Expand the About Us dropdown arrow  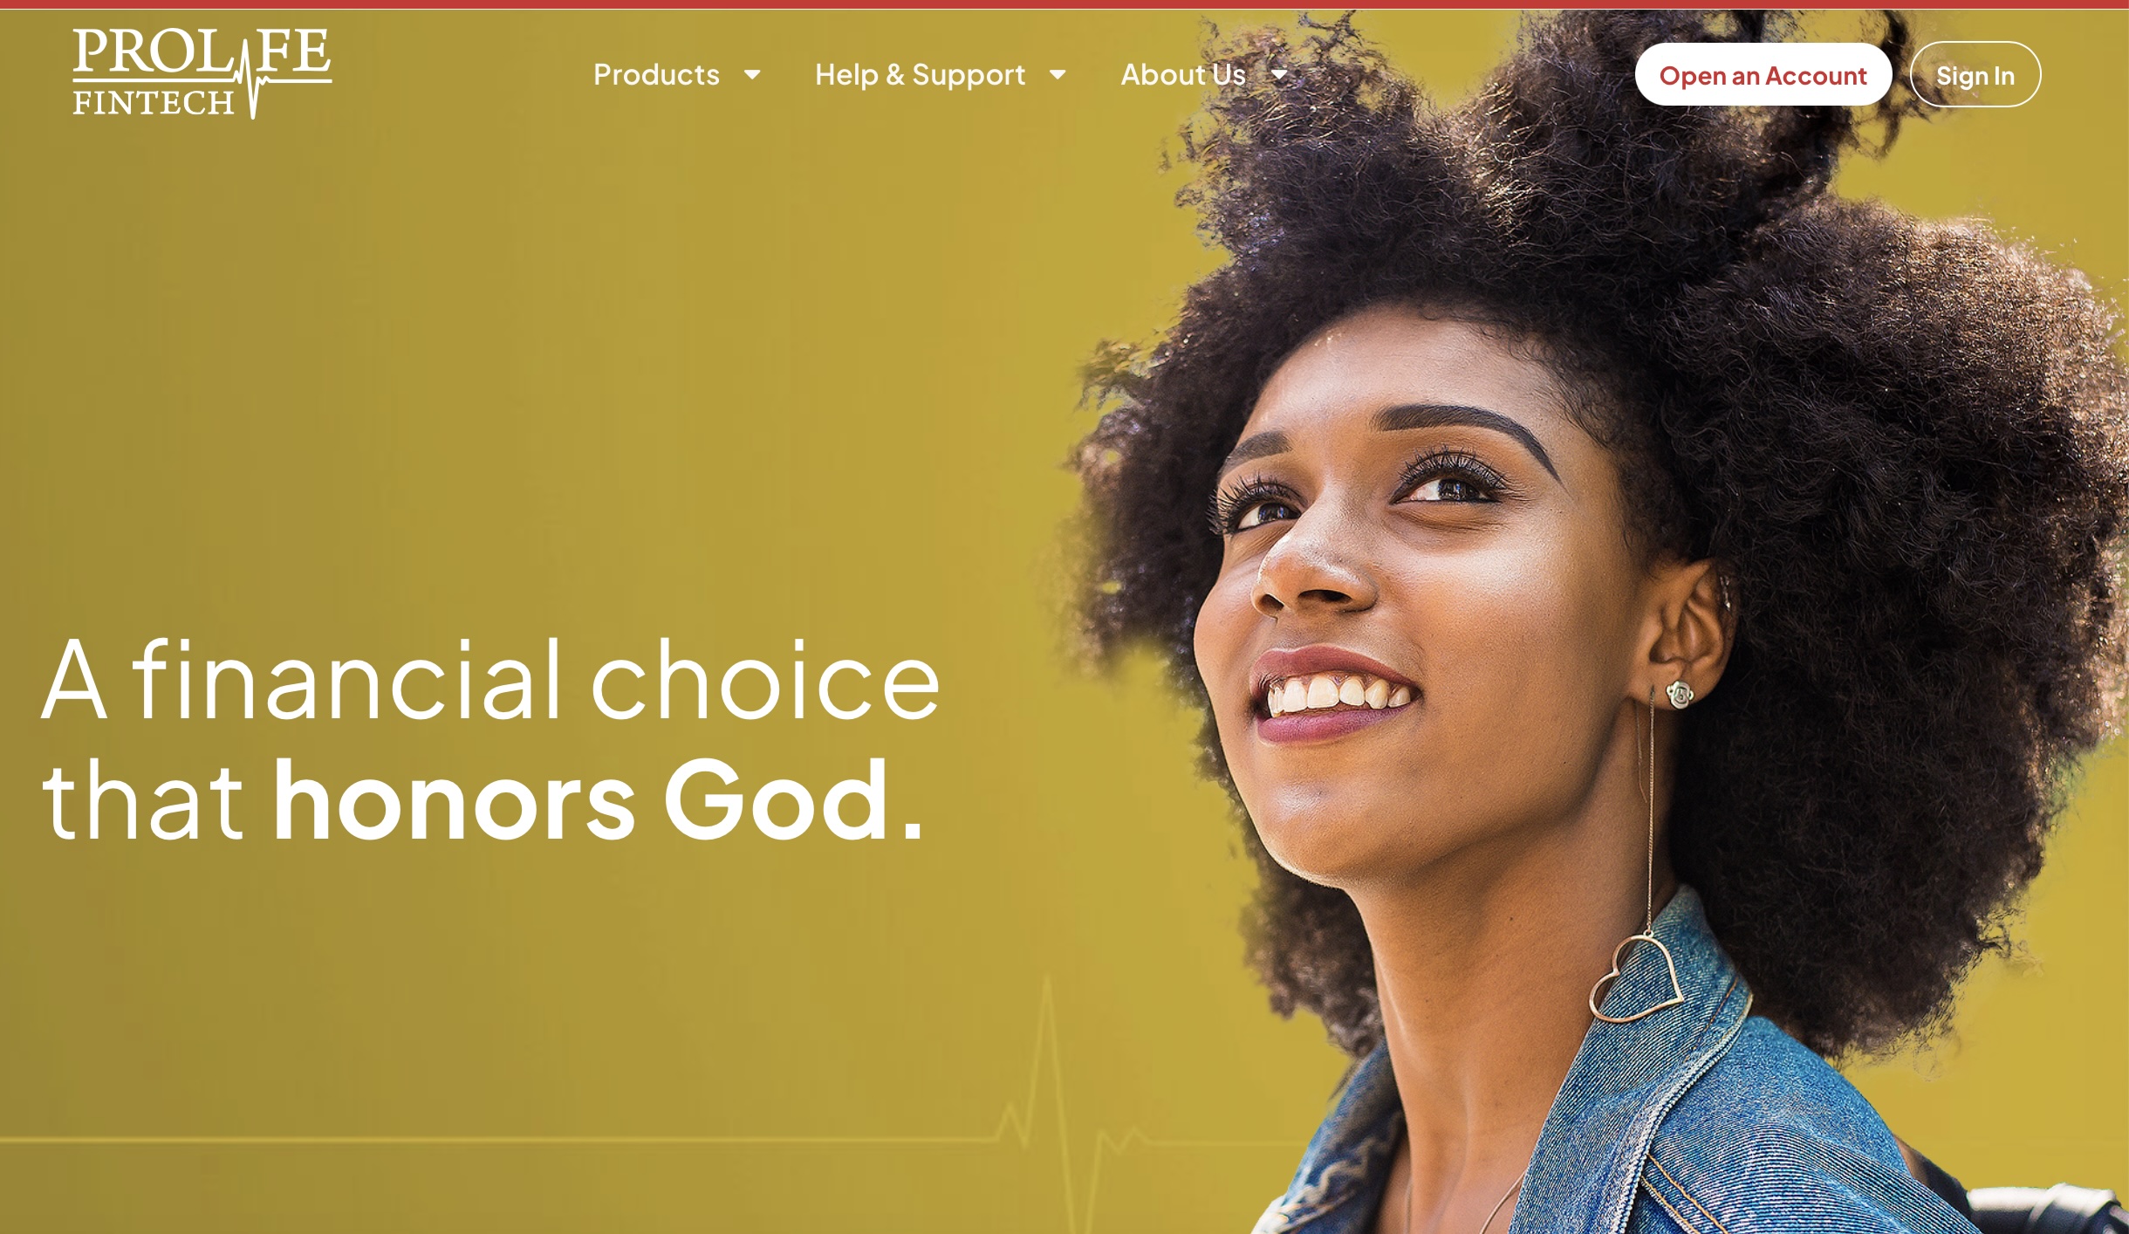coord(1279,75)
